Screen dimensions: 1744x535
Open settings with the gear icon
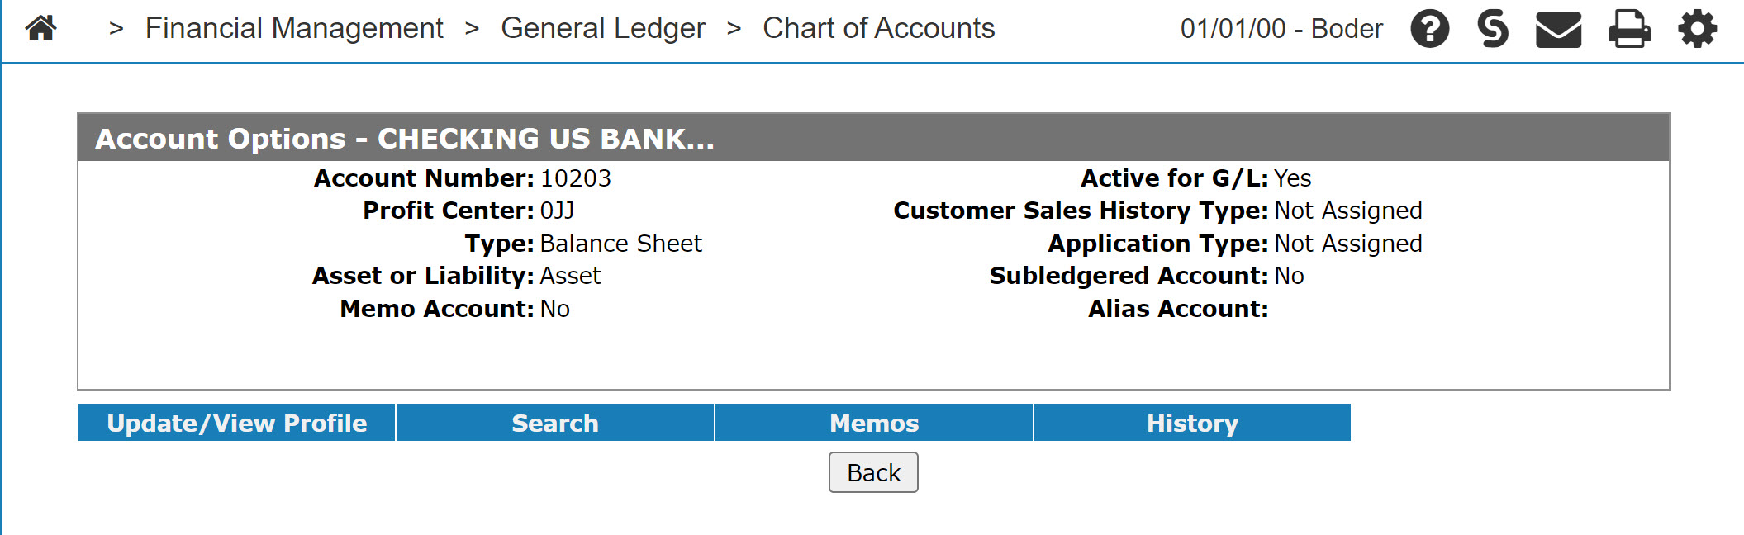click(x=1697, y=29)
